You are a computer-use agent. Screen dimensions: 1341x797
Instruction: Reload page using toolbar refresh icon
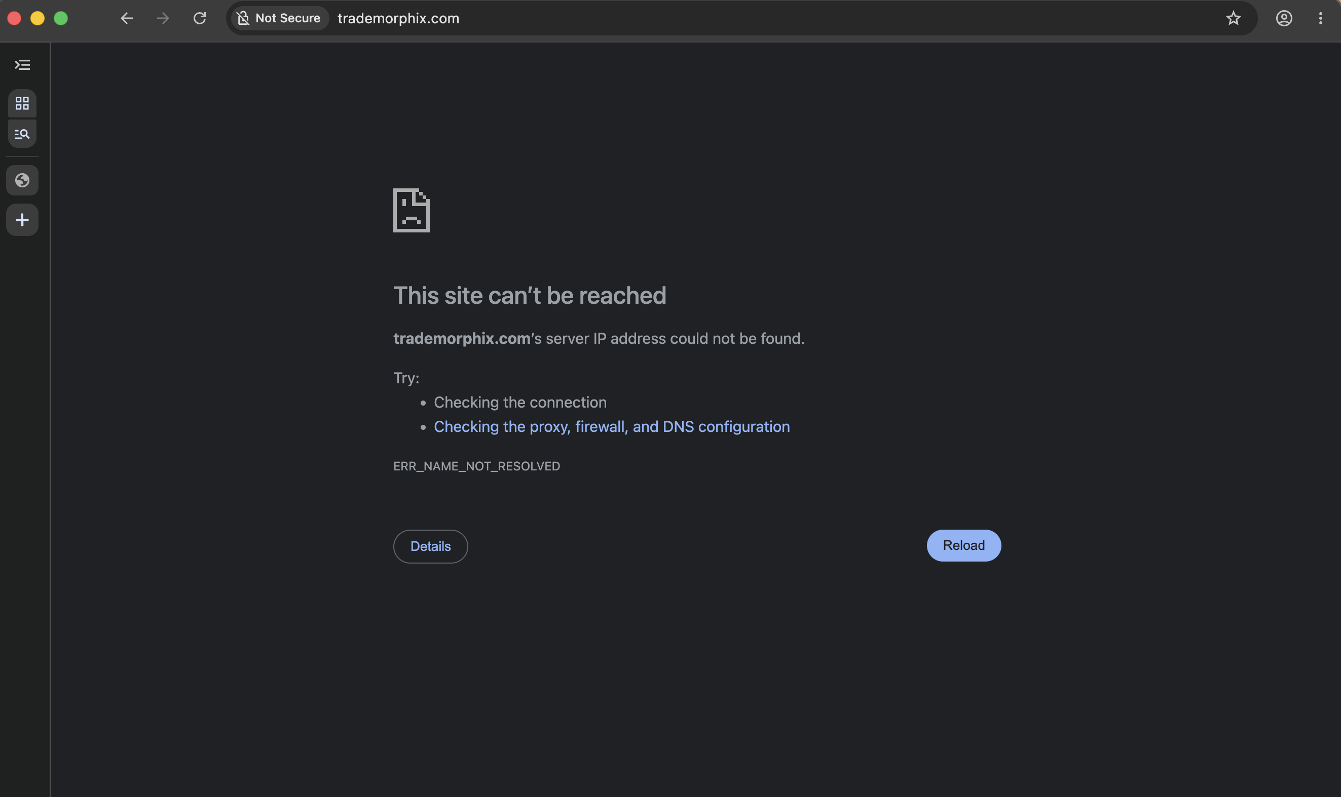coord(200,18)
